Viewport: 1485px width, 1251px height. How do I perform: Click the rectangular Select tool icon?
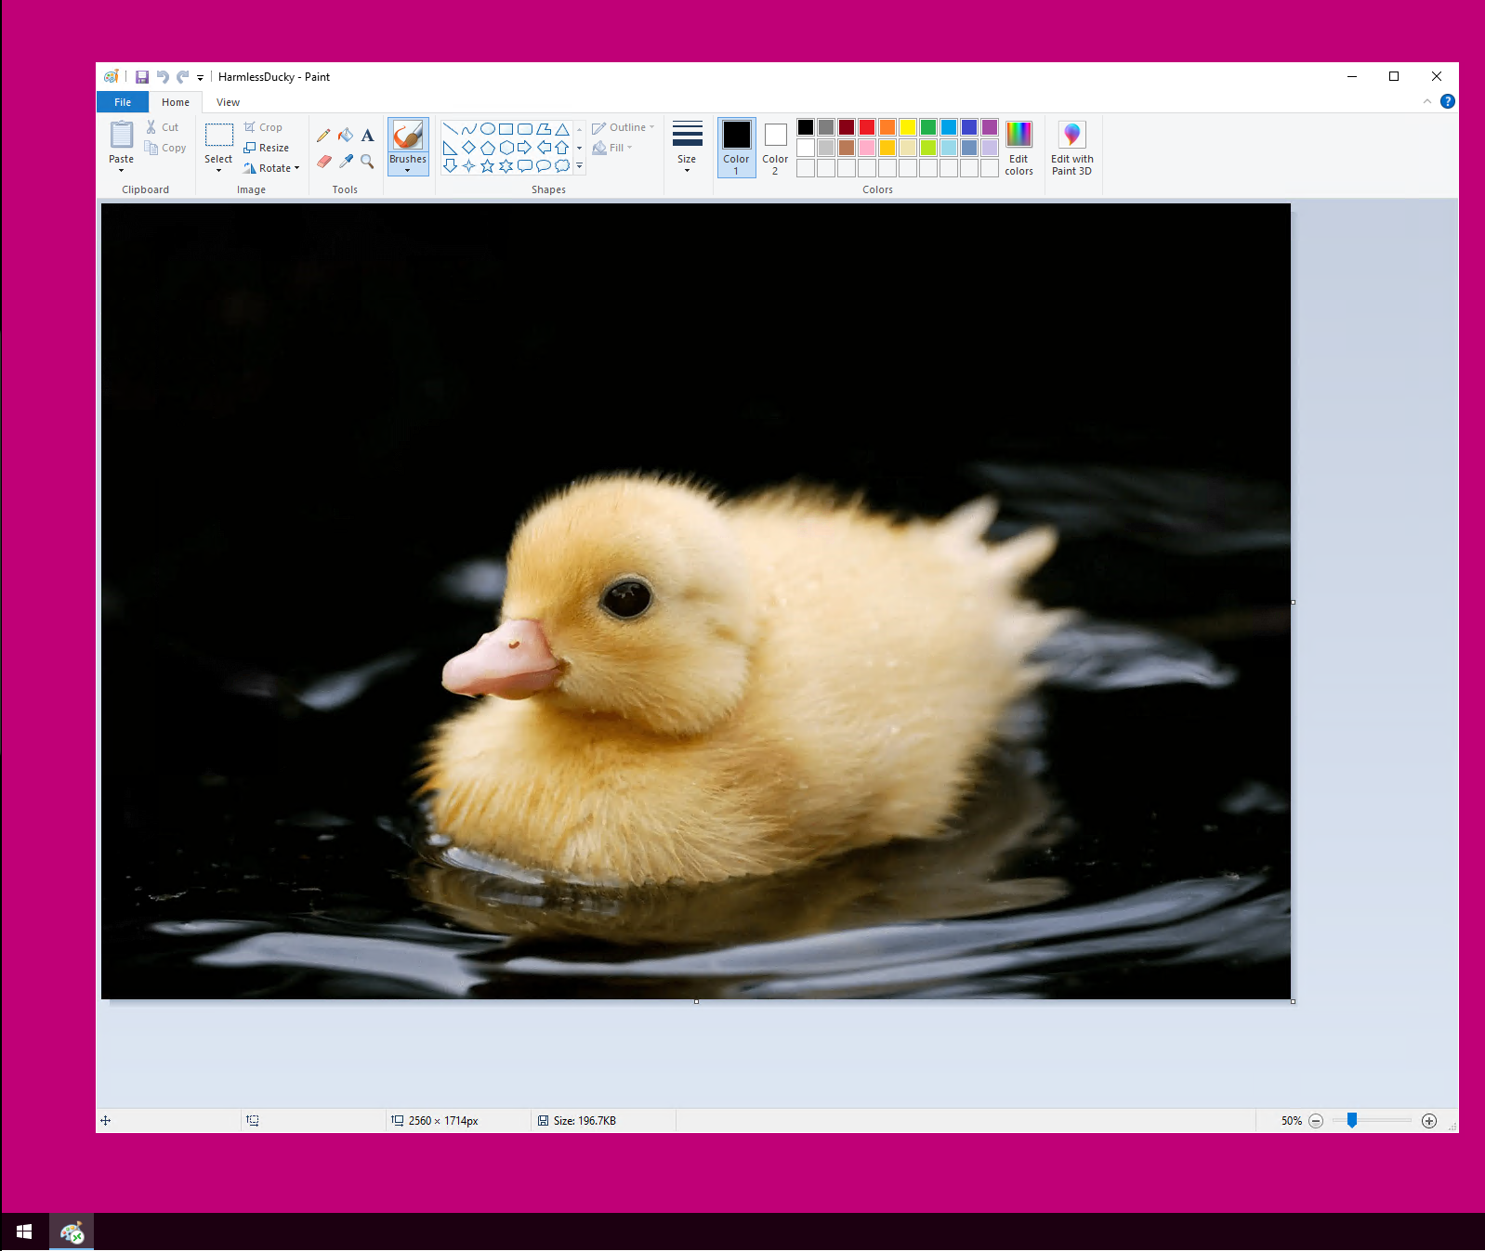click(219, 136)
